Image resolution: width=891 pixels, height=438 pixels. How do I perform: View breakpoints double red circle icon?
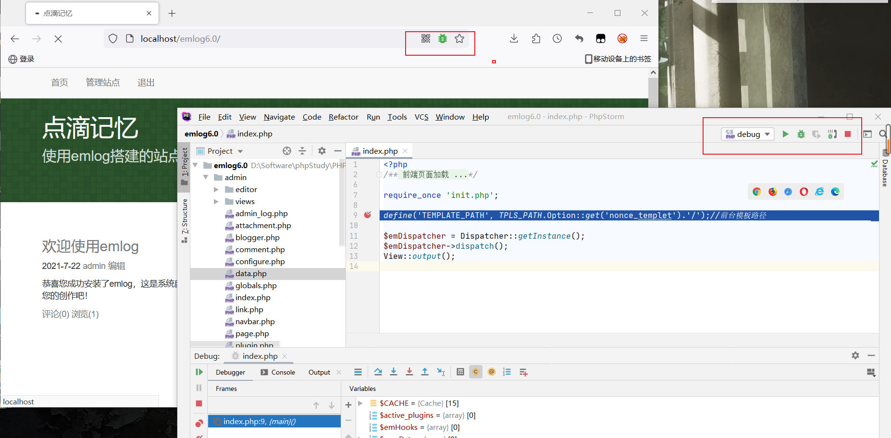tap(199, 423)
